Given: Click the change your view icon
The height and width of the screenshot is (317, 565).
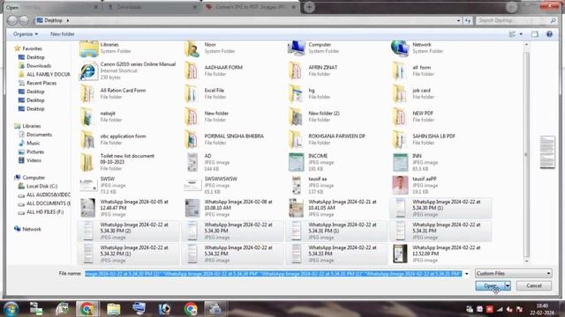Looking at the screenshot, I should click(x=512, y=34).
